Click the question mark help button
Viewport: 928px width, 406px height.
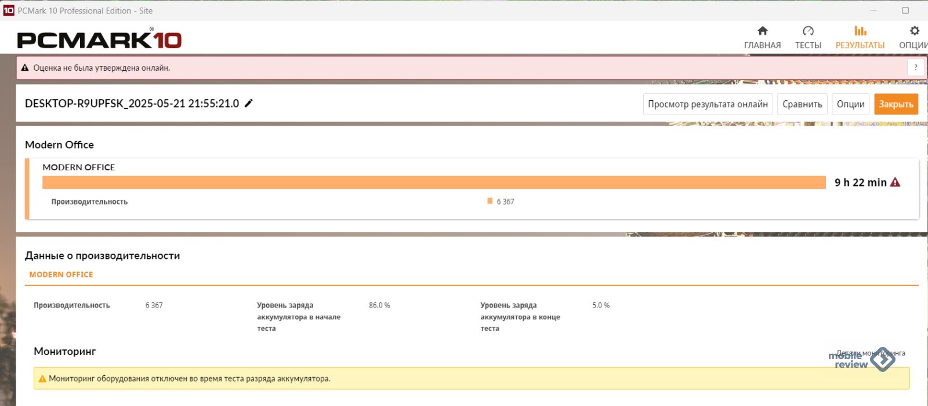pyautogui.click(x=916, y=68)
